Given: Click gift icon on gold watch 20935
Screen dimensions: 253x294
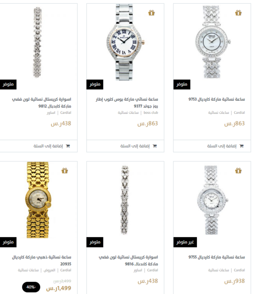Looking at the screenshot, I should click(65, 170).
